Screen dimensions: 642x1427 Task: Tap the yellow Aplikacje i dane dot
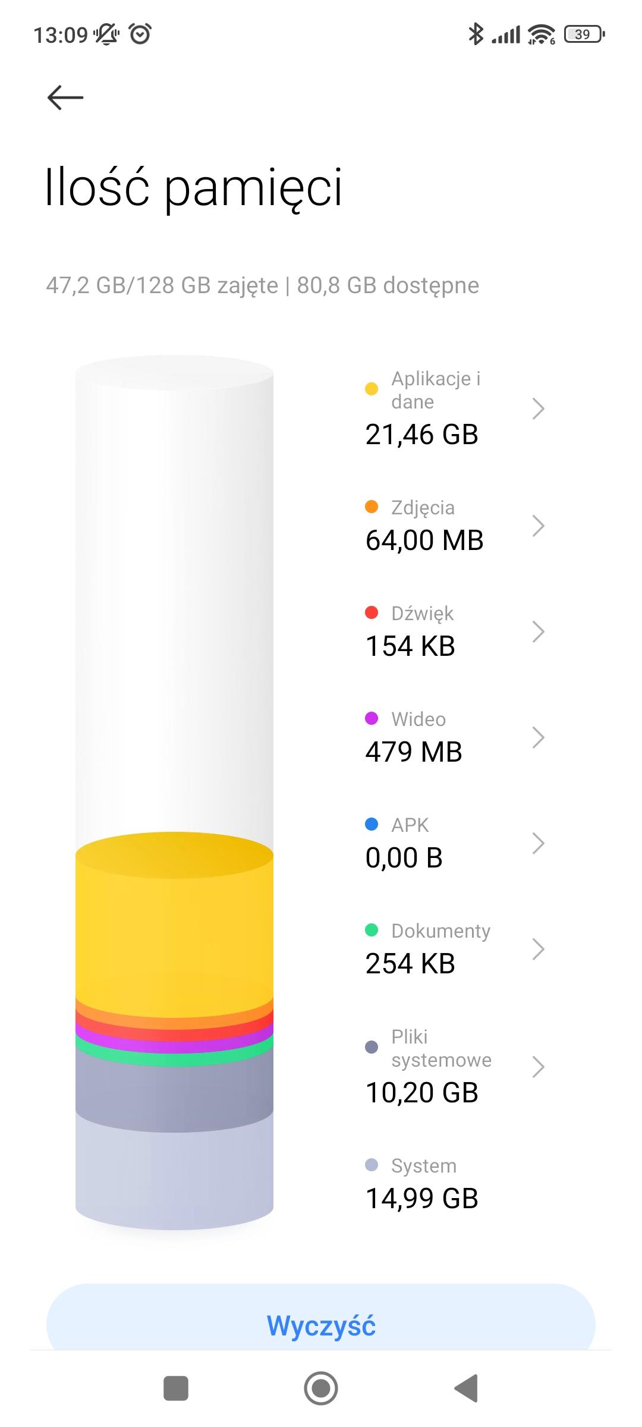tap(372, 389)
